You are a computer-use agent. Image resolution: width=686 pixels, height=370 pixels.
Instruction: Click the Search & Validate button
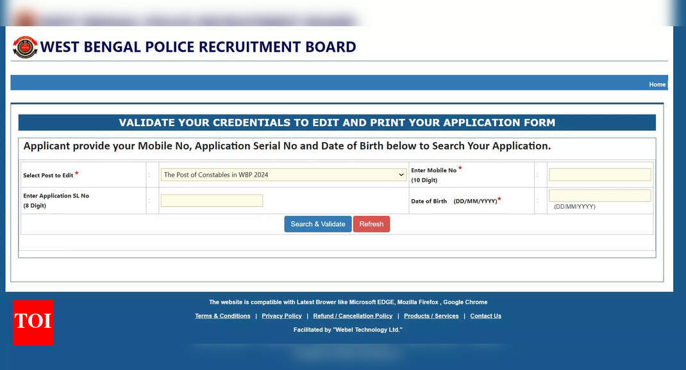click(317, 223)
